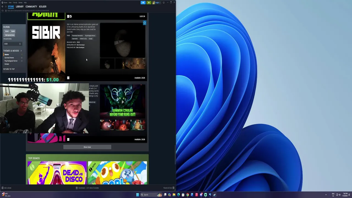Click the Exploration tag on SIBIR
The height and width of the screenshot is (198, 352).
[75, 39]
